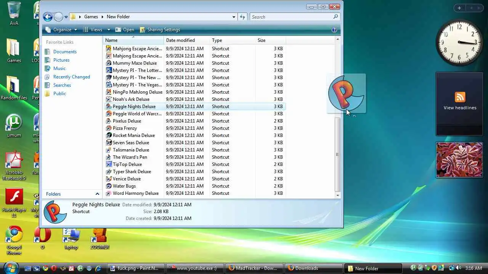Click into the Search box

point(295,17)
